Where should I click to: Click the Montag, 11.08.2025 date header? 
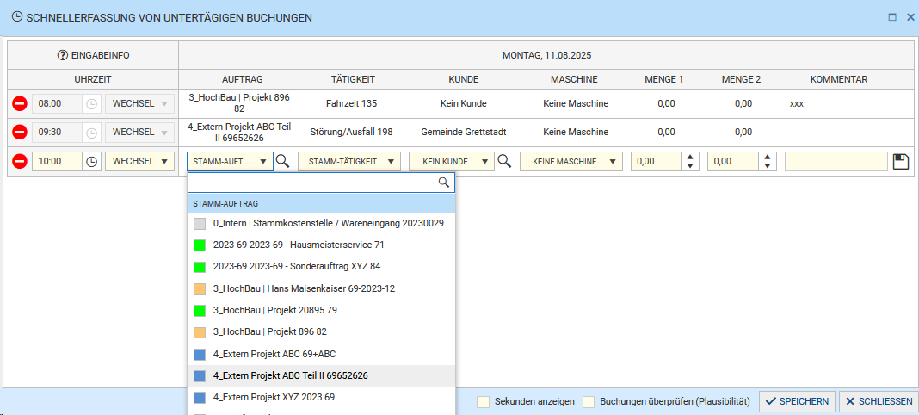(546, 56)
